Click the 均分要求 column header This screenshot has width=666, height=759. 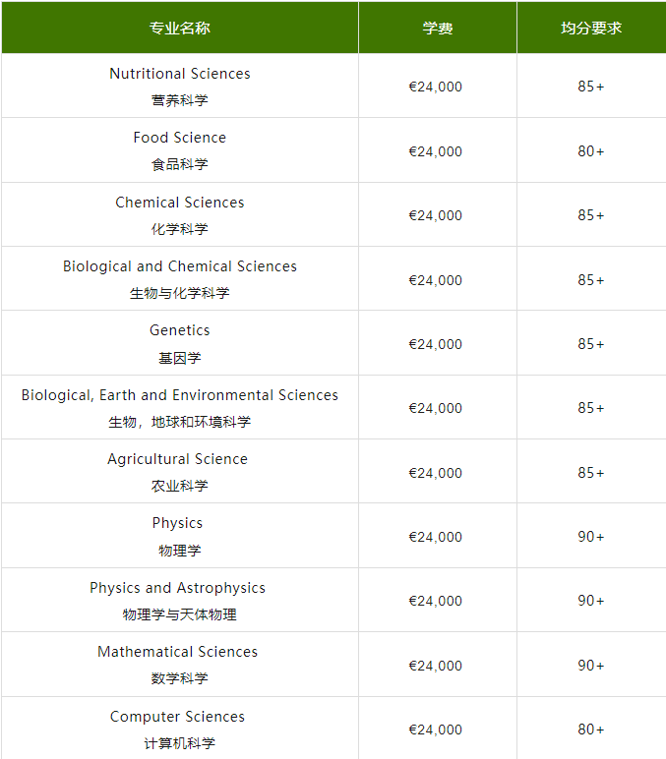591,28
